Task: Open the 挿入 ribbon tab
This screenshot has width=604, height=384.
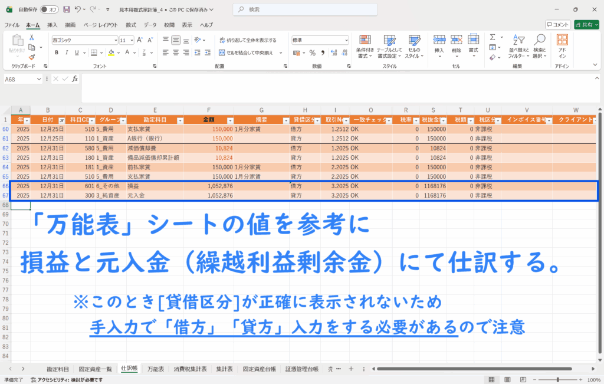Action: 52,25
